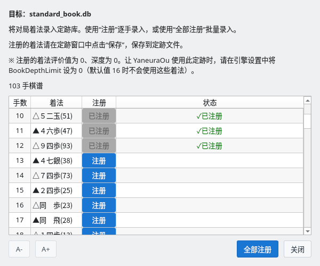Select move cell ▲4七銀(38)
The image size is (320, 266).
57,161
